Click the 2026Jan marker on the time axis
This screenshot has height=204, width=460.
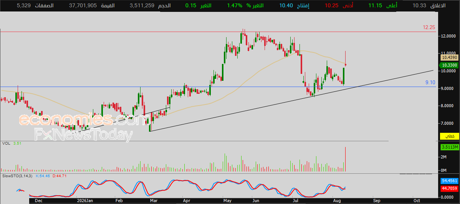[85, 201]
